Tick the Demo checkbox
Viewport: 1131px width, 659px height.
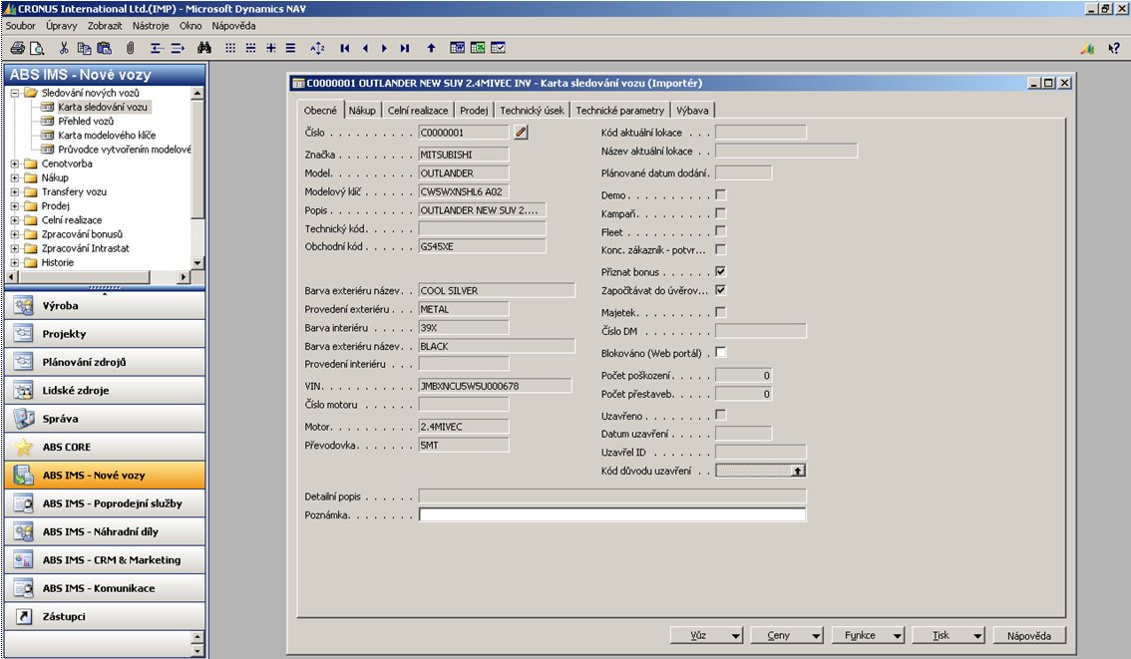(x=720, y=194)
